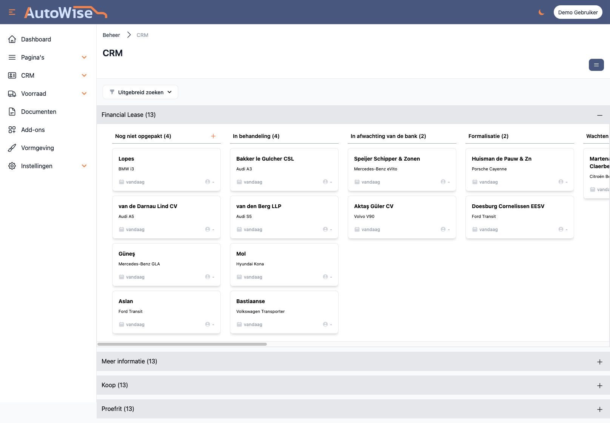
Task: Open Dashboard in the sidebar
Action: coord(48,39)
